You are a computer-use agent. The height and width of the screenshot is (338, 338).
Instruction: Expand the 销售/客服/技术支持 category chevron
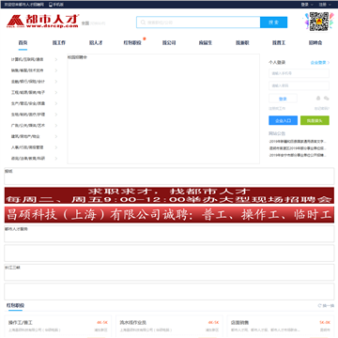(x=56, y=70)
